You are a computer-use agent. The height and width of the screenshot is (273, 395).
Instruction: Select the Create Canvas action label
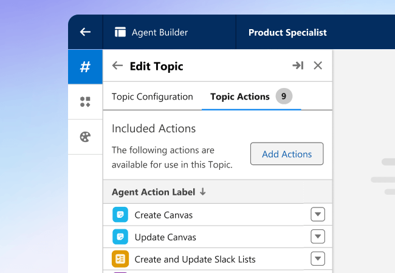(163, 215)
